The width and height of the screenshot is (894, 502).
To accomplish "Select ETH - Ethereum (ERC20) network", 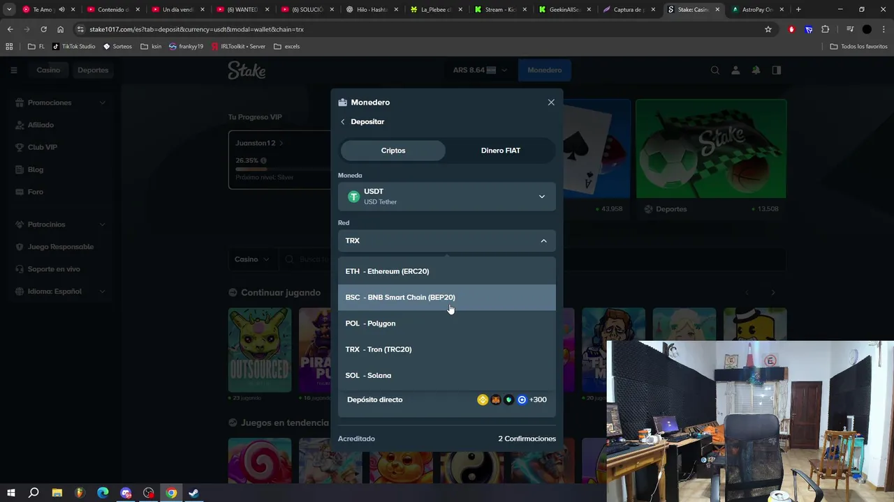I will [447, 271].
